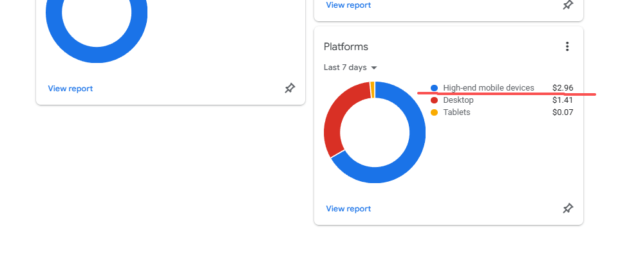Open View report under the all-blue donut
Viewport: 638px width, 266px height.
pos(70,89)
